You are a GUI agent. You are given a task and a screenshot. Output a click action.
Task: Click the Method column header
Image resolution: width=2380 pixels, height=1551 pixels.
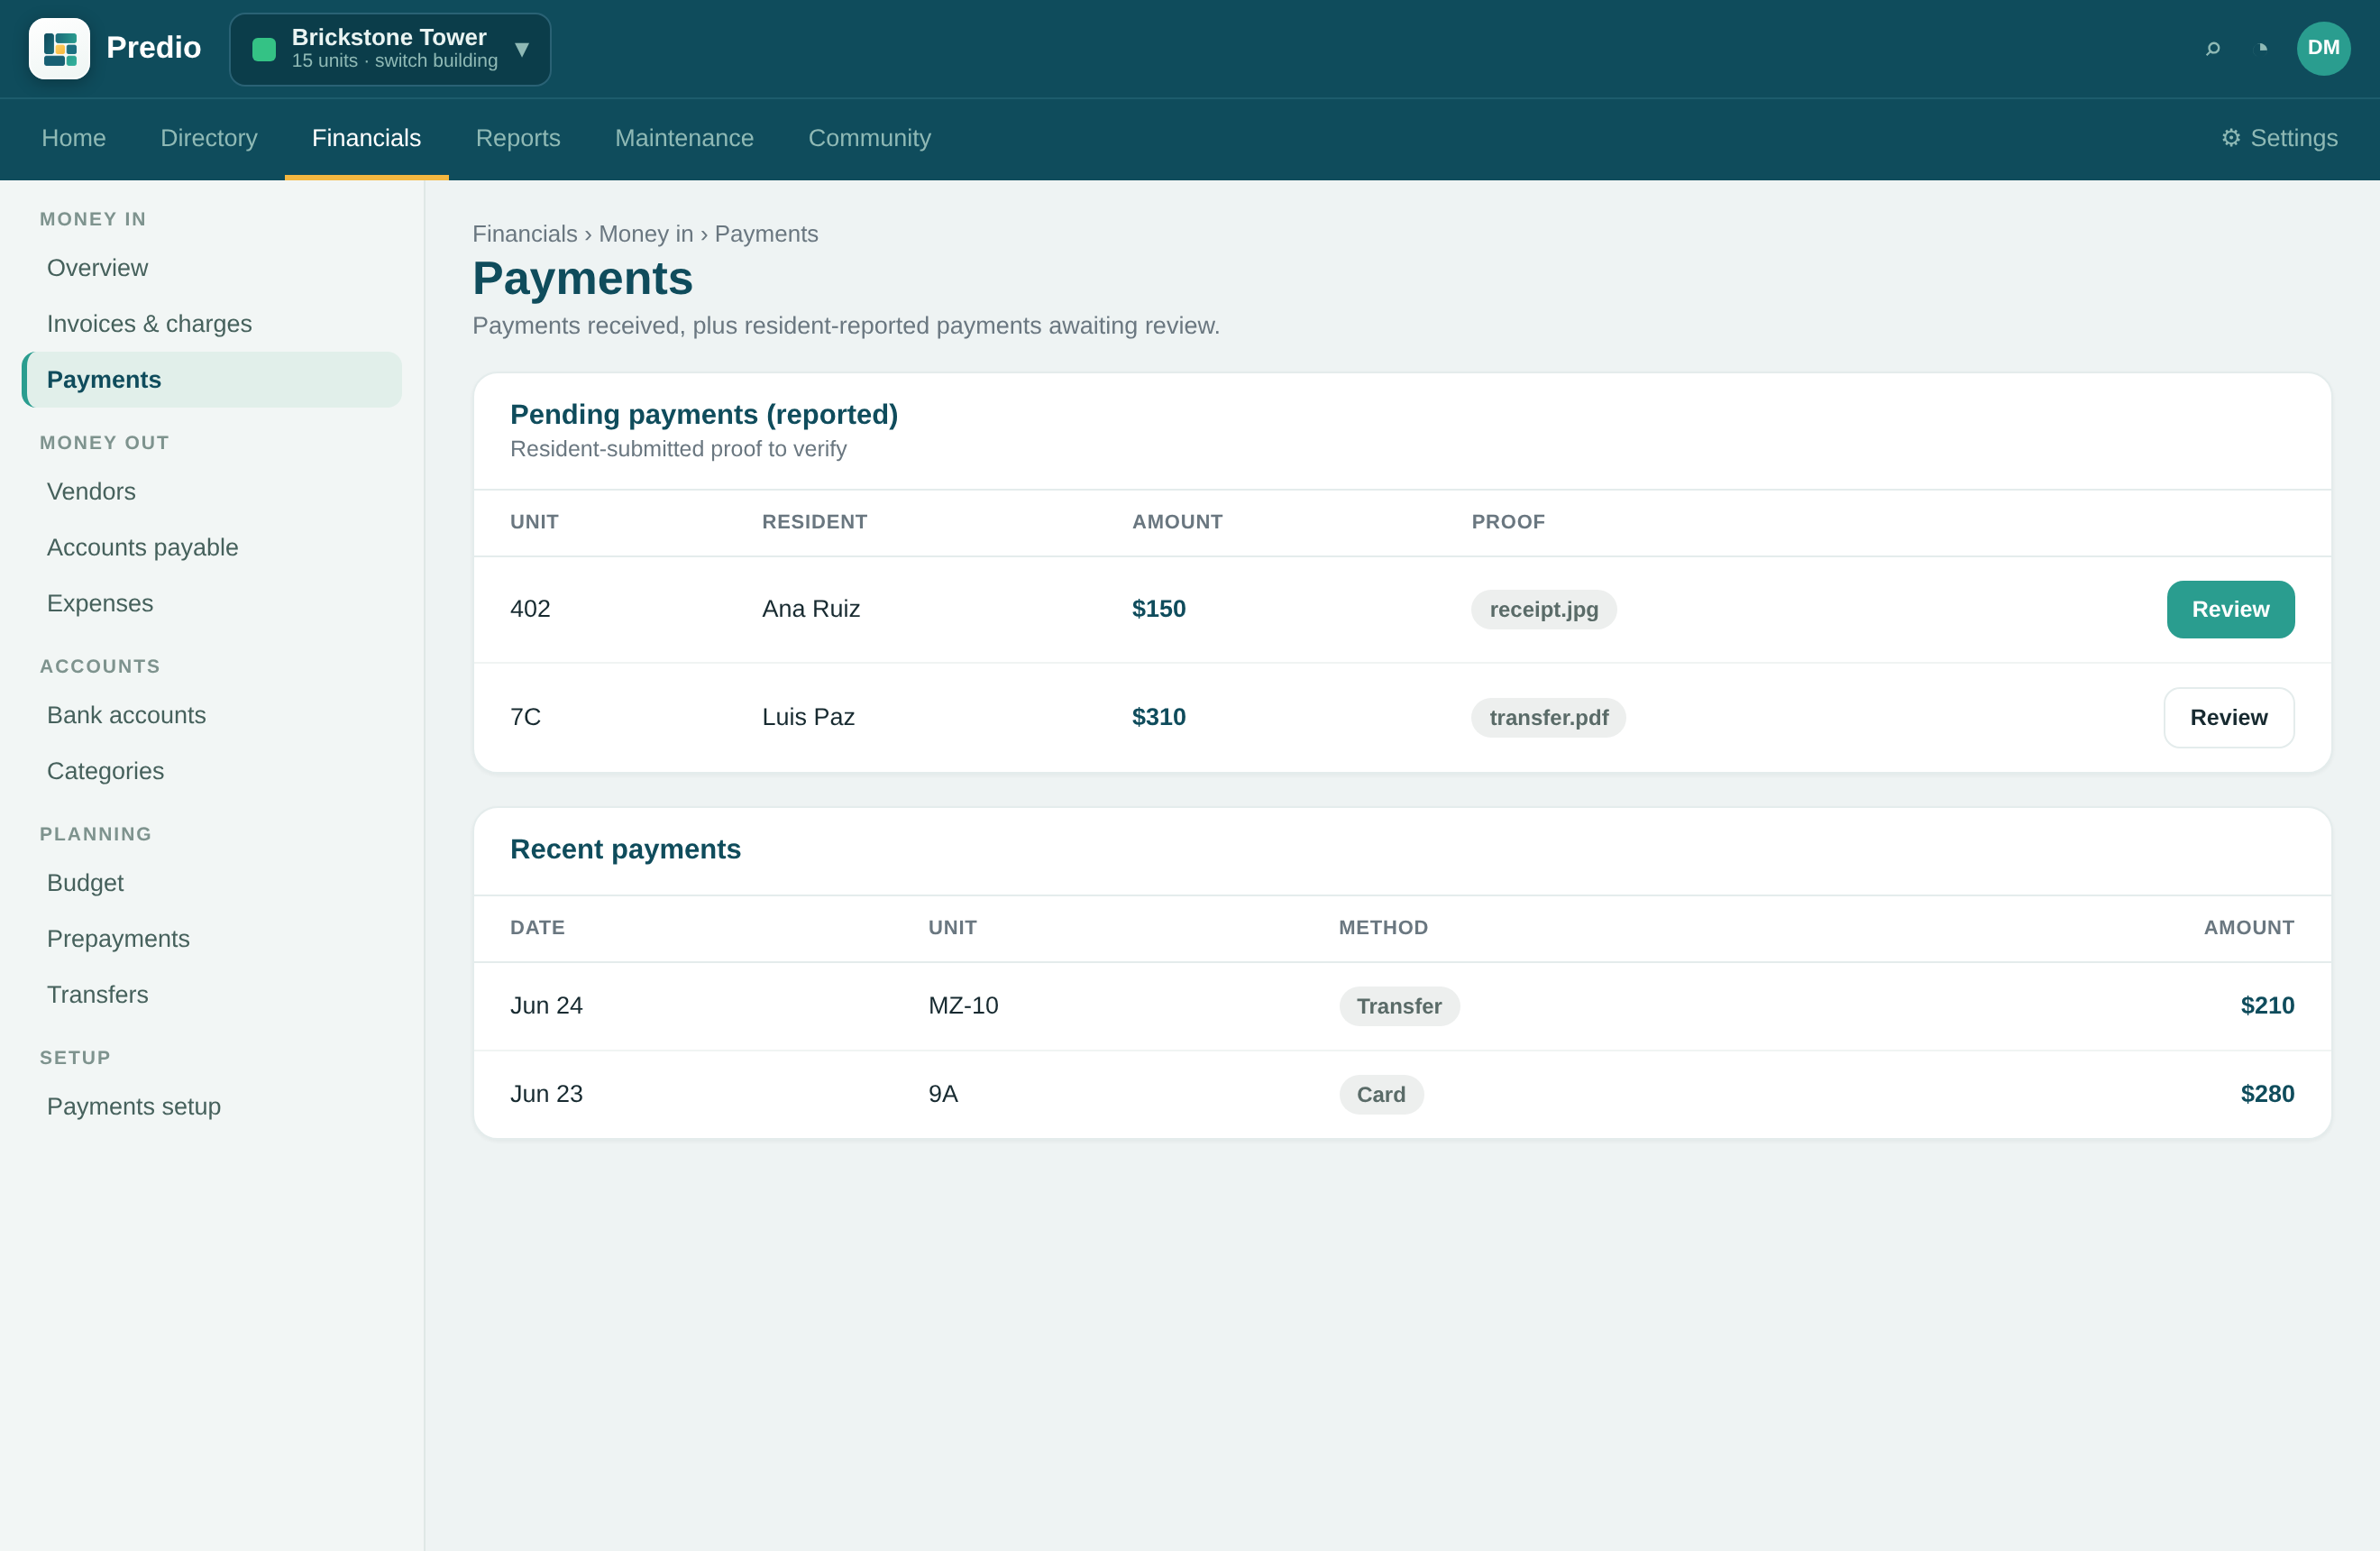pyautogui.click(x=1383, y=928)
